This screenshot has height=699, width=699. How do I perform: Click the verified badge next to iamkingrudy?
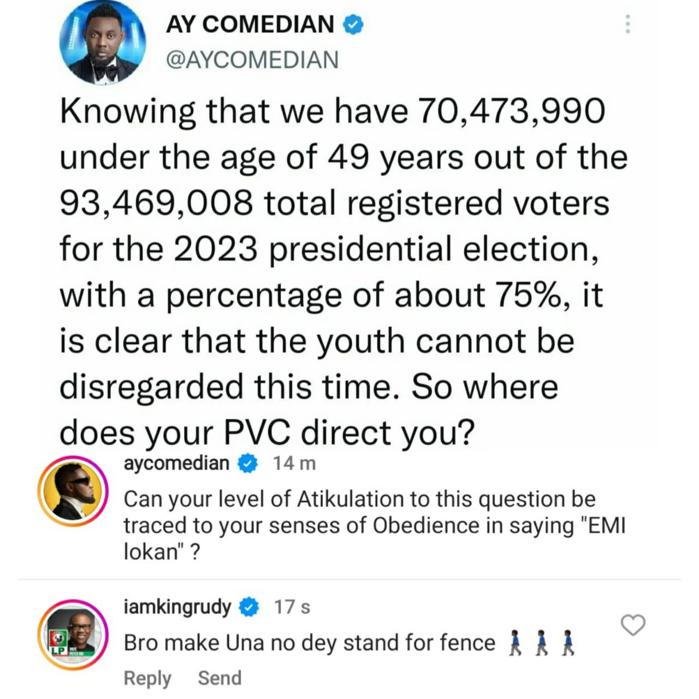point(250,607)
